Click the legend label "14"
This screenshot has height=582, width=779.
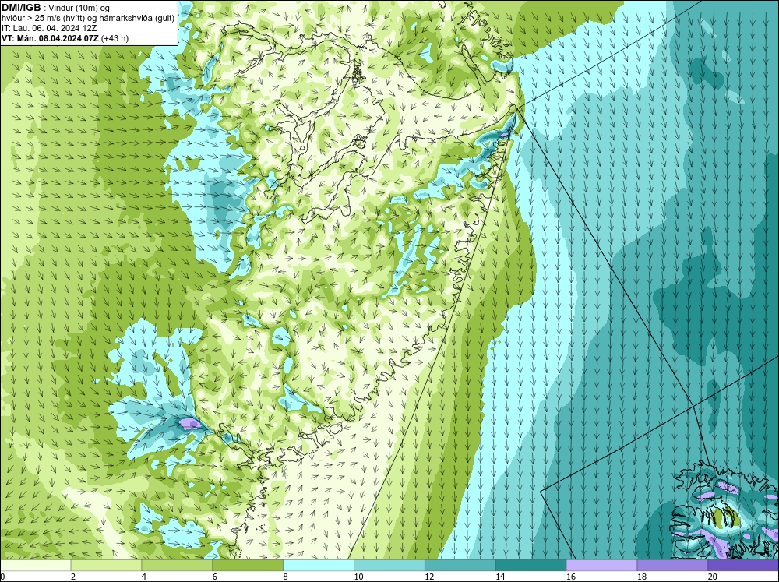point(500,577)
